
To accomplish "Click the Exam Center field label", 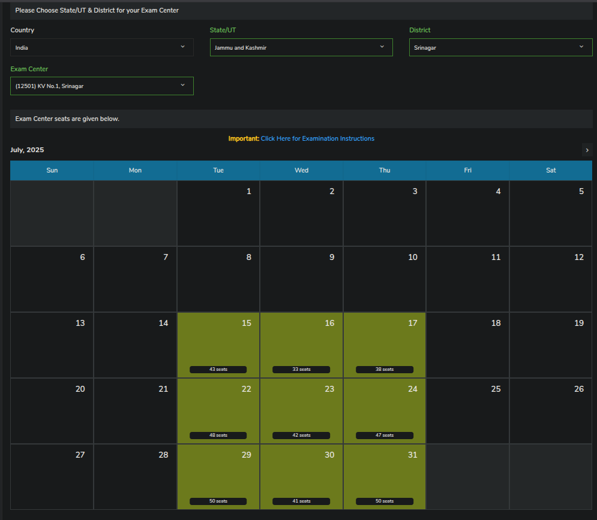I will coord(29,69).
